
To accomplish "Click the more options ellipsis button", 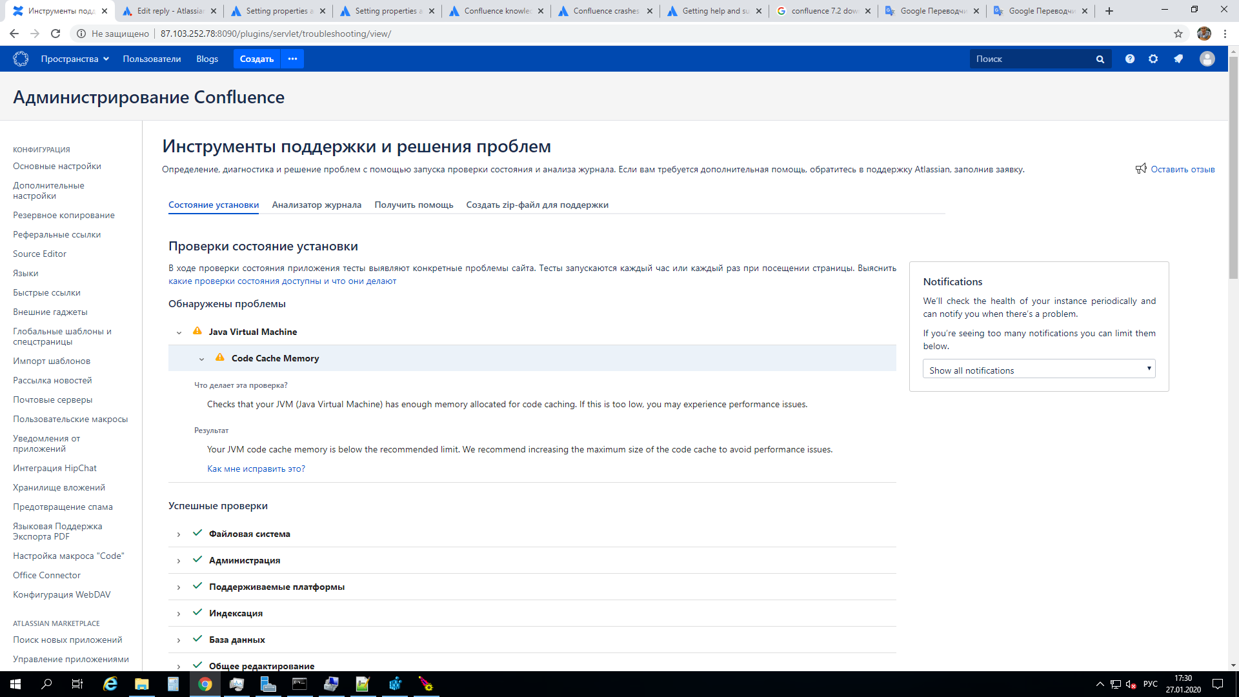I will 292,59.
